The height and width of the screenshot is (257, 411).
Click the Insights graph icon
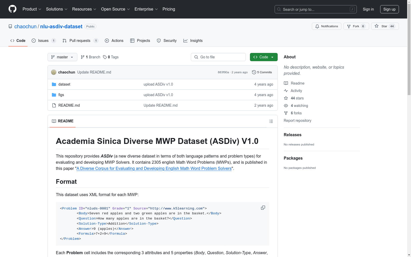click(x=185, y=41)
